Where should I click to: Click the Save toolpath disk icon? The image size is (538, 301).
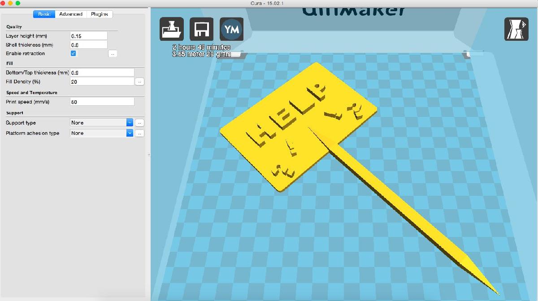tap(202, 29)
